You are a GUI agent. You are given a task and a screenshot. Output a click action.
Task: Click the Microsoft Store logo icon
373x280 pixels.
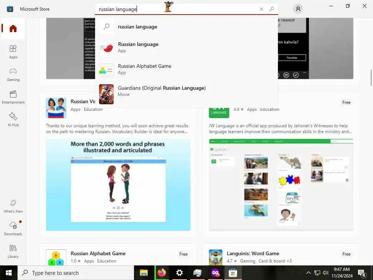[x=10, y=9]
